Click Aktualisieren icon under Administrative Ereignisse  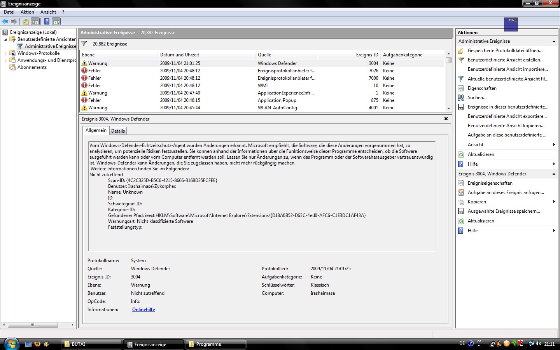pos(461,154)
